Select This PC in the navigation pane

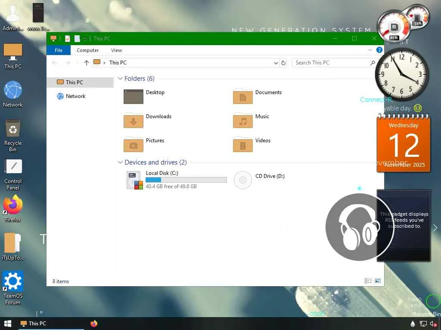click(x=81, y=82)
